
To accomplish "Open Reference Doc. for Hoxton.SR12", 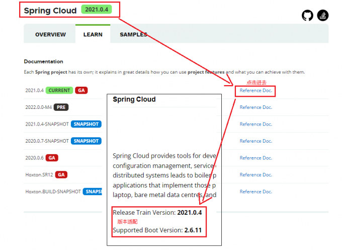I will [256, 174].
